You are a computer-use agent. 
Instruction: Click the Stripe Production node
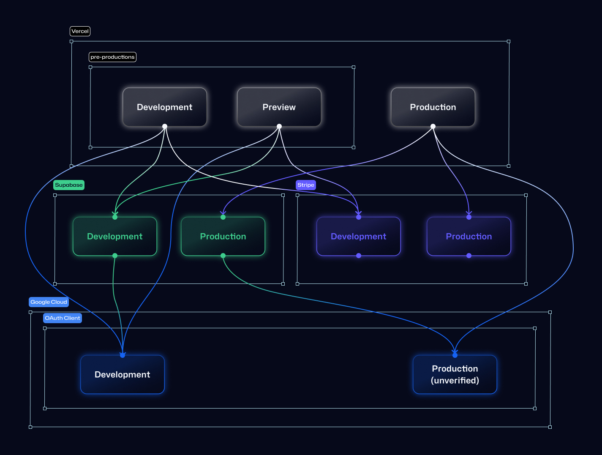pyautogui.click(x=469, y=236)
